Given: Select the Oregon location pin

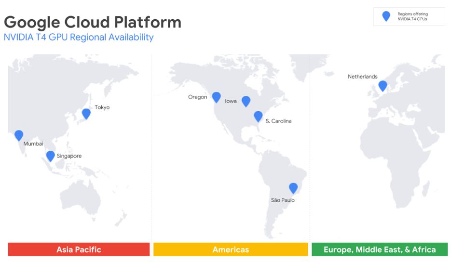Looking at the screenshot, I should tap(216, 97).
